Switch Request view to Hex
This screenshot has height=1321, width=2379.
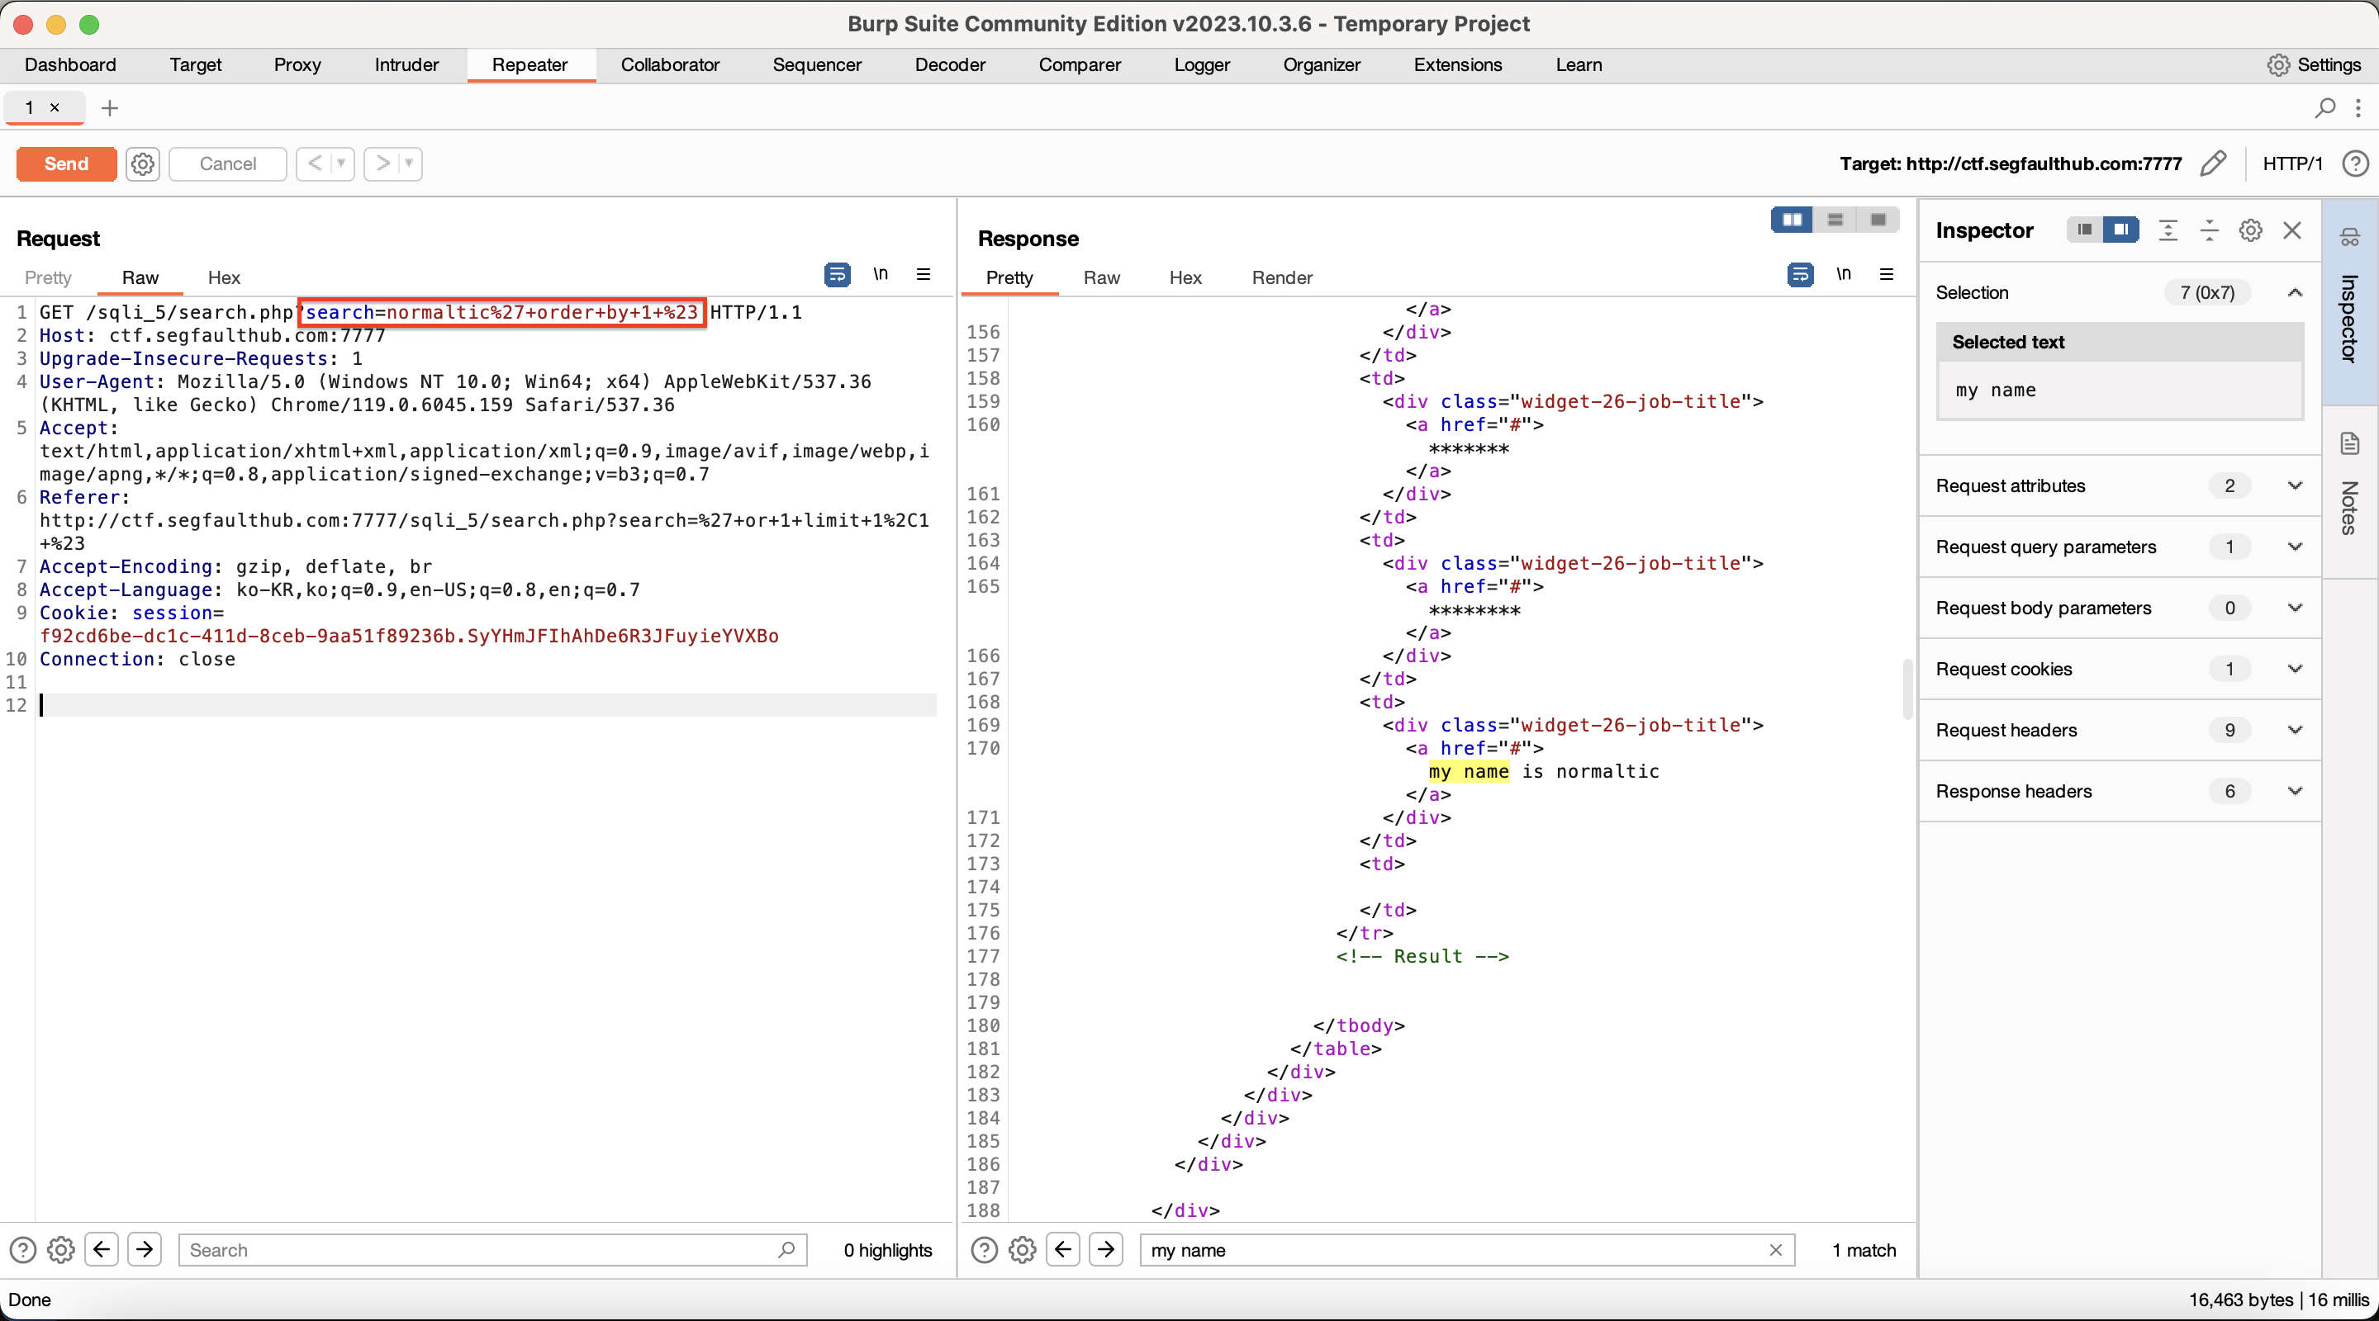pyautogui.click(x=224, y=277)
